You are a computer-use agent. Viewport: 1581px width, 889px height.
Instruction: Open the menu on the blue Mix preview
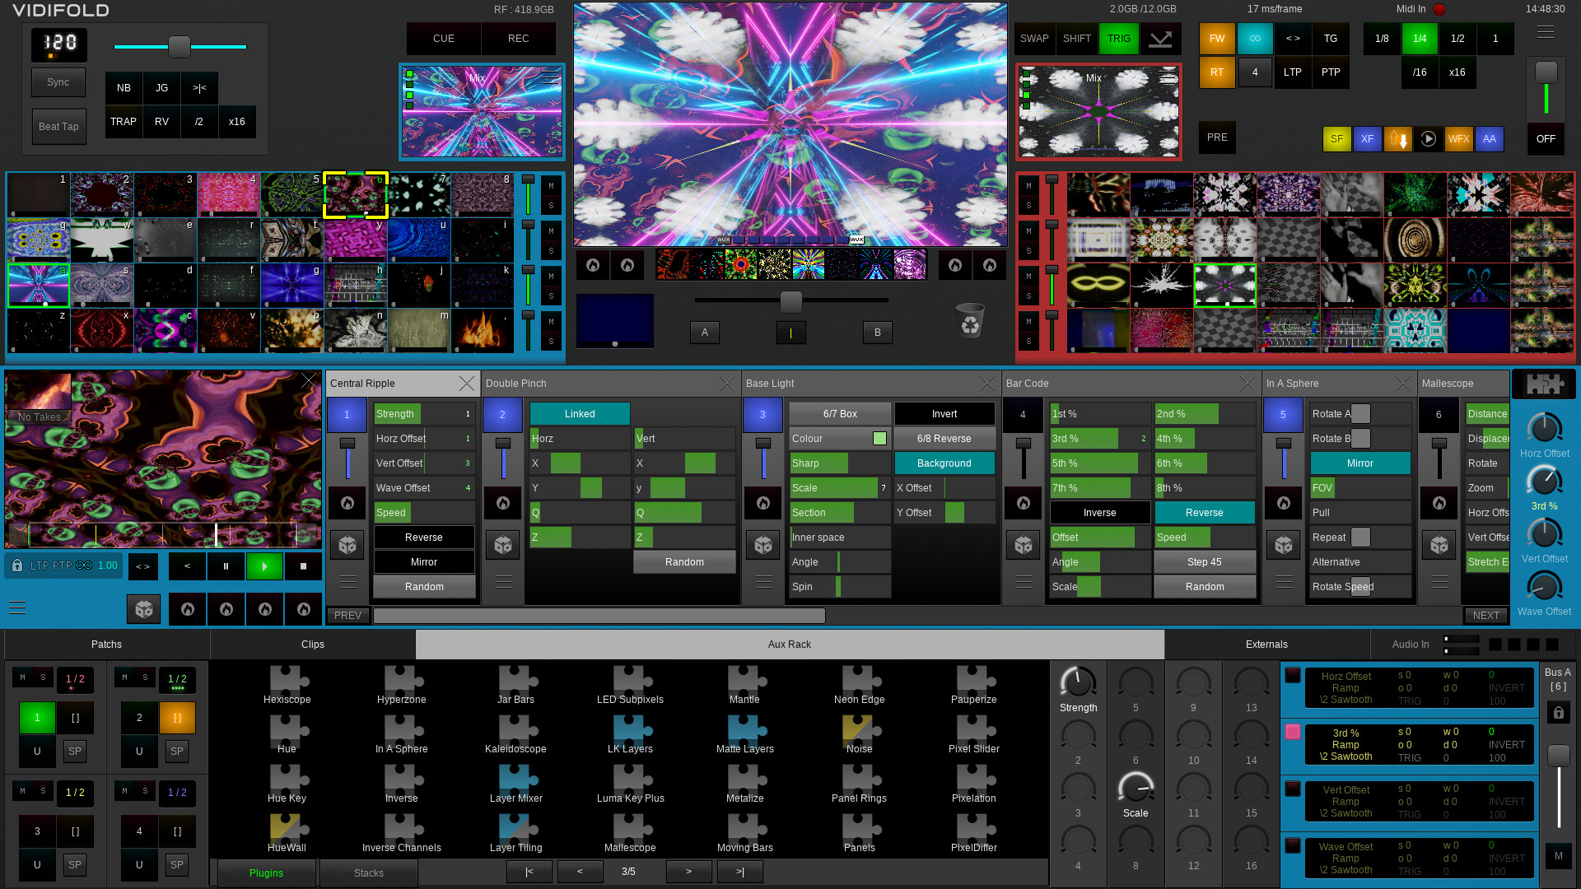[x=550, y=78]
